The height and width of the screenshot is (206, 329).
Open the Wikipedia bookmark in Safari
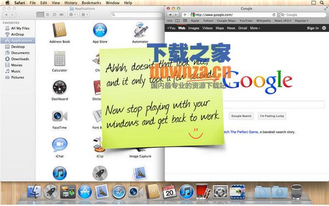click(263, 21)
